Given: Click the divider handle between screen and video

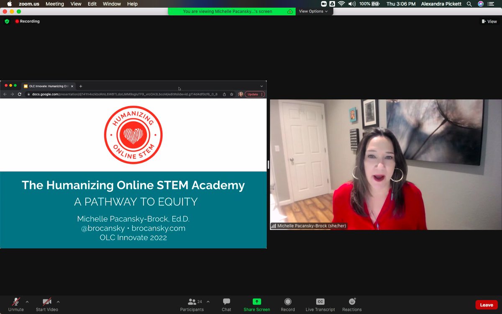Looking at the screenshot, I should coord(268,165).
